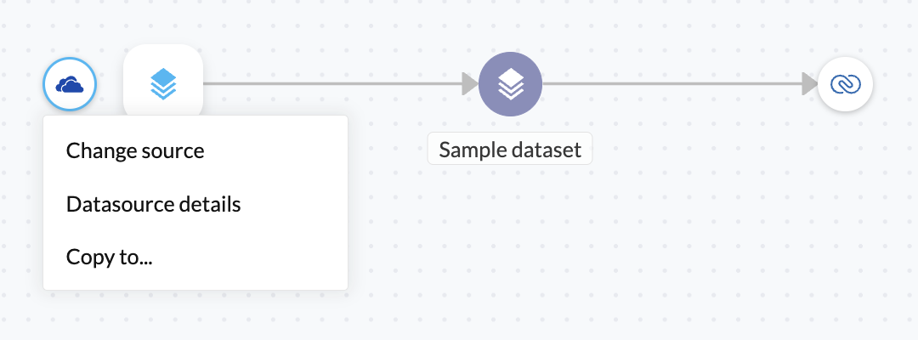This screenshot has width=918, height=340.
Task: Click blank canvas below Sample dataset label
Action: [510, 238]
